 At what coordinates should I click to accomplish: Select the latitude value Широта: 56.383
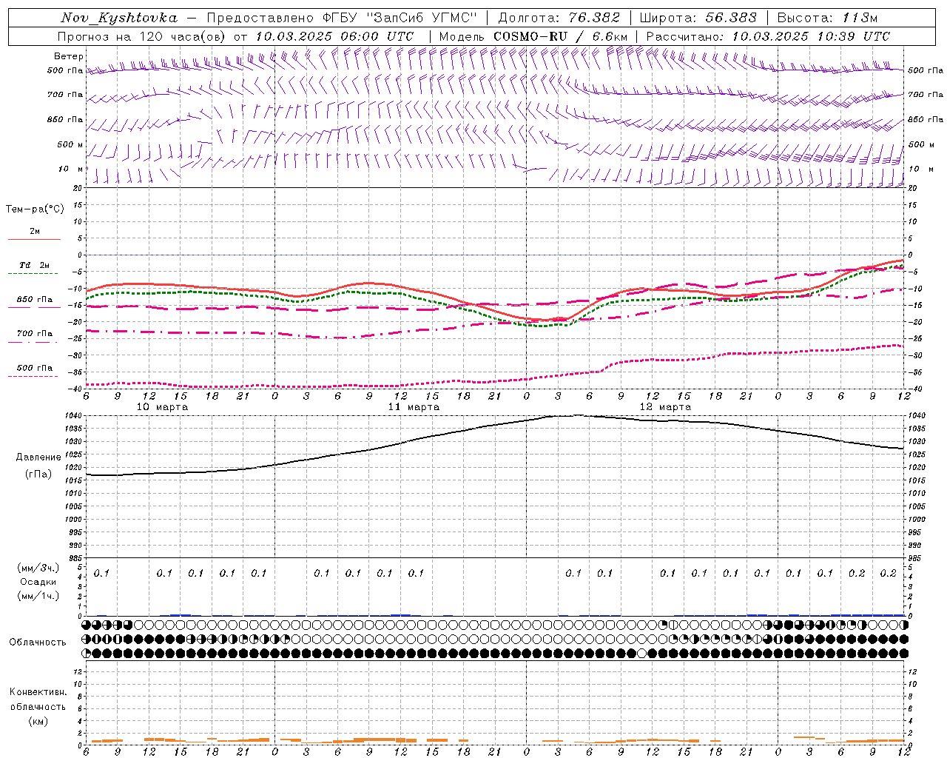698,18
